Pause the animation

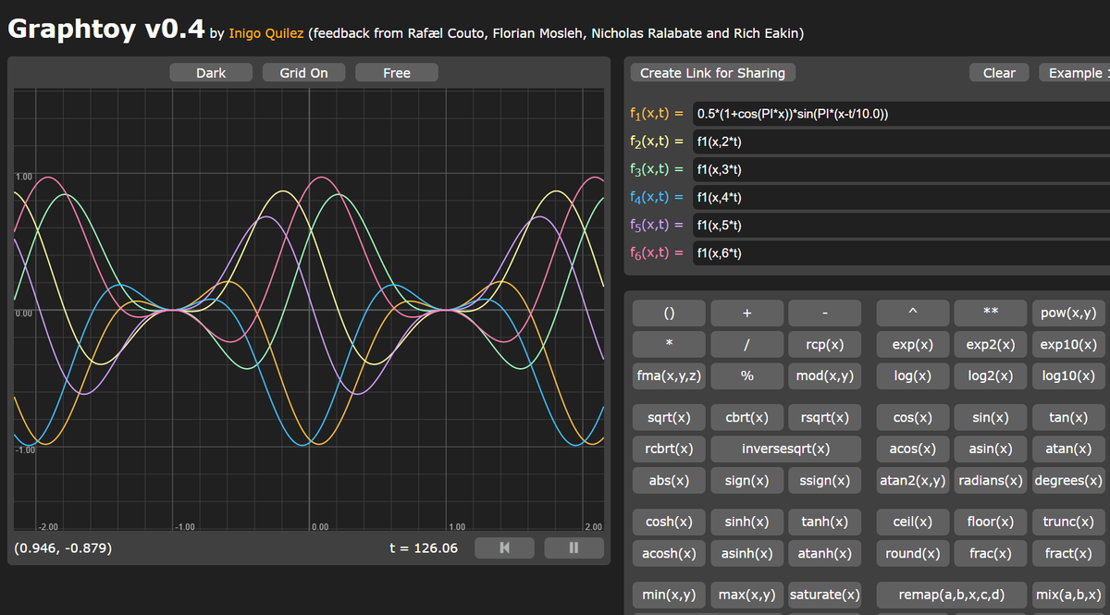tap(573, 547)
